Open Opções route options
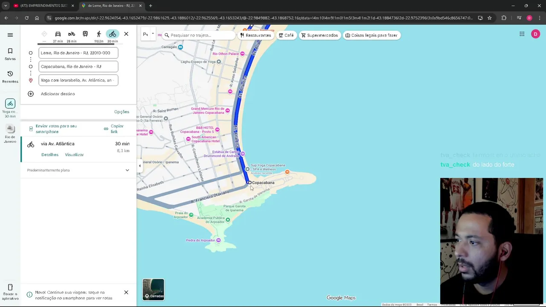This screenshot has height=307, width=546. pos(122,112)
